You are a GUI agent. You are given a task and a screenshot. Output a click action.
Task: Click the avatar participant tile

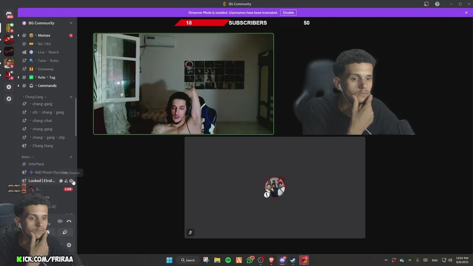[x=275, y=188]
